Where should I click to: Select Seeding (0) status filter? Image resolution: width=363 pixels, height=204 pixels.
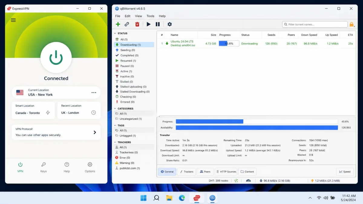pyautogui.click(x=134, y=50)
